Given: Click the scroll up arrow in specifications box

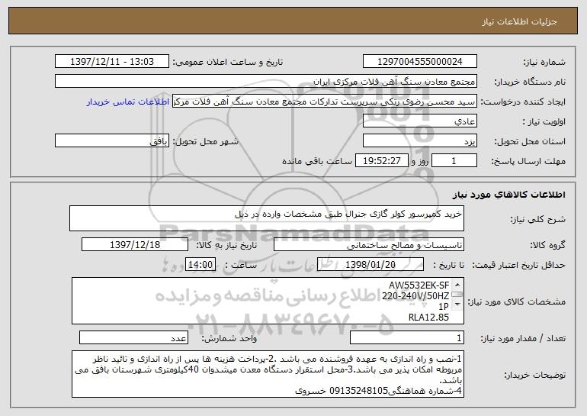Looking at the screenshot, I should tap(457, 285).
